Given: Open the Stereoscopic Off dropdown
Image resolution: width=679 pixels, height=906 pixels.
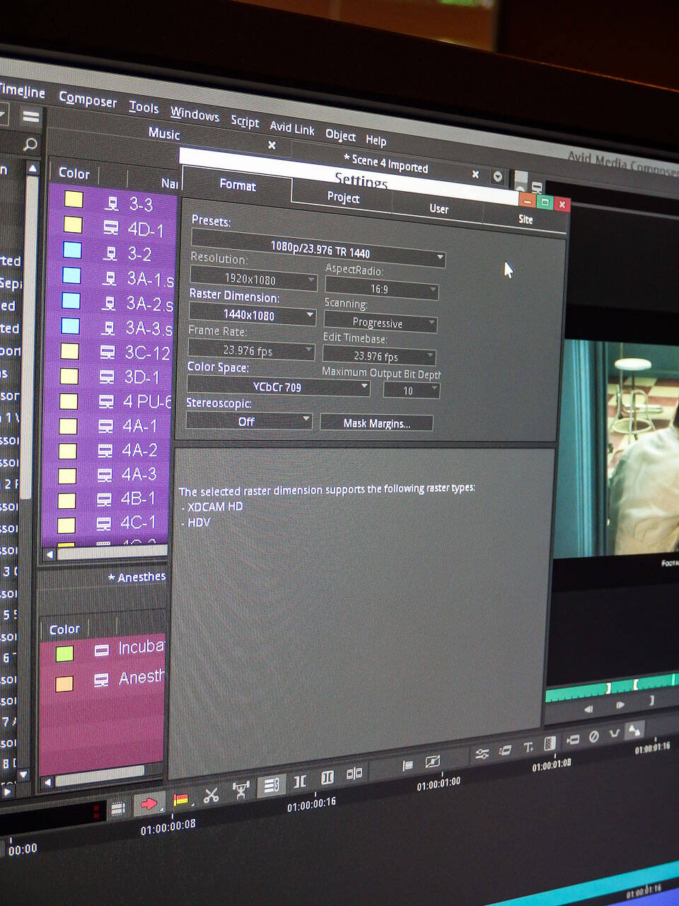Looking at the screenshot, I should point(249,421).
